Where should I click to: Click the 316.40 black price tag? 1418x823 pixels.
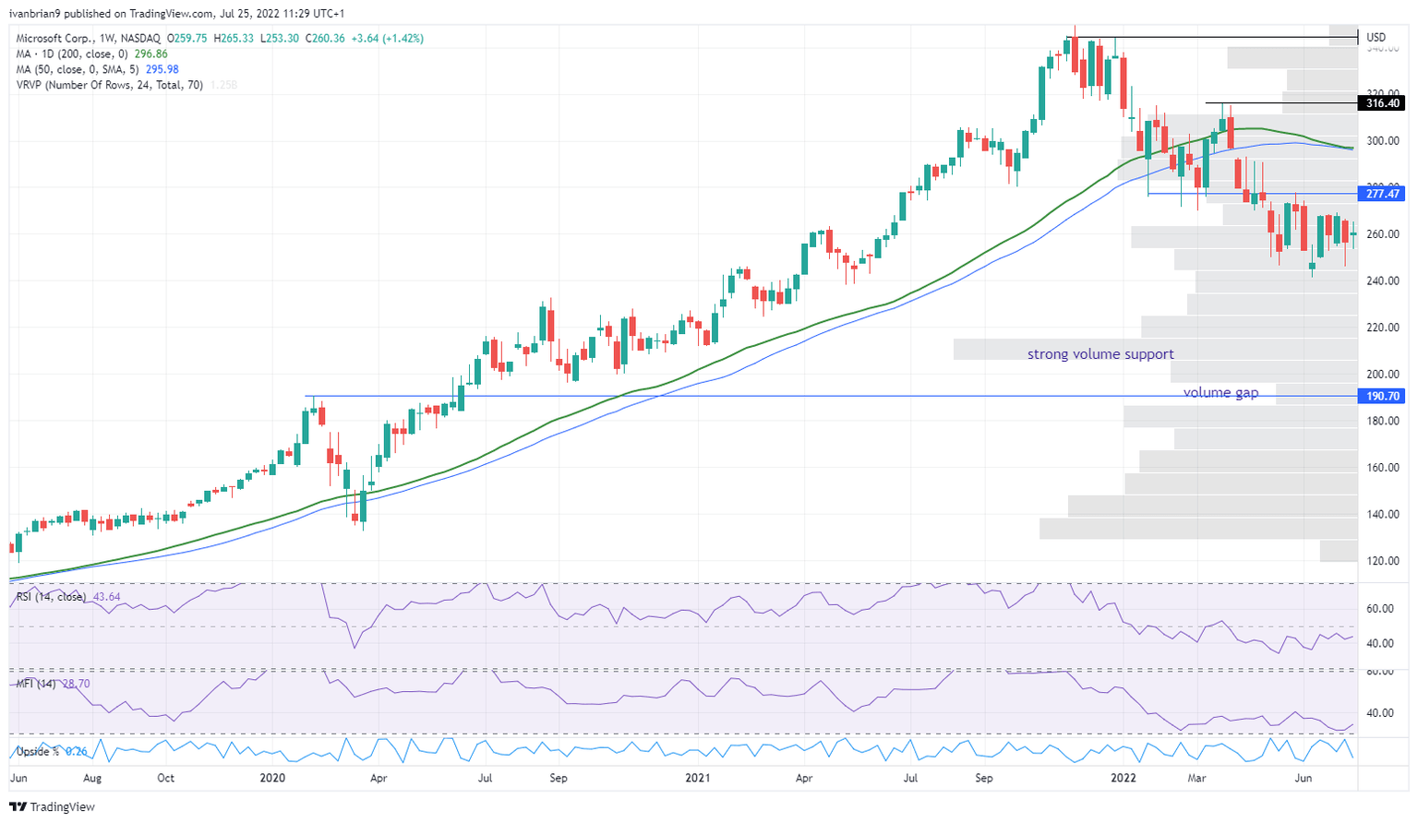1381,103
